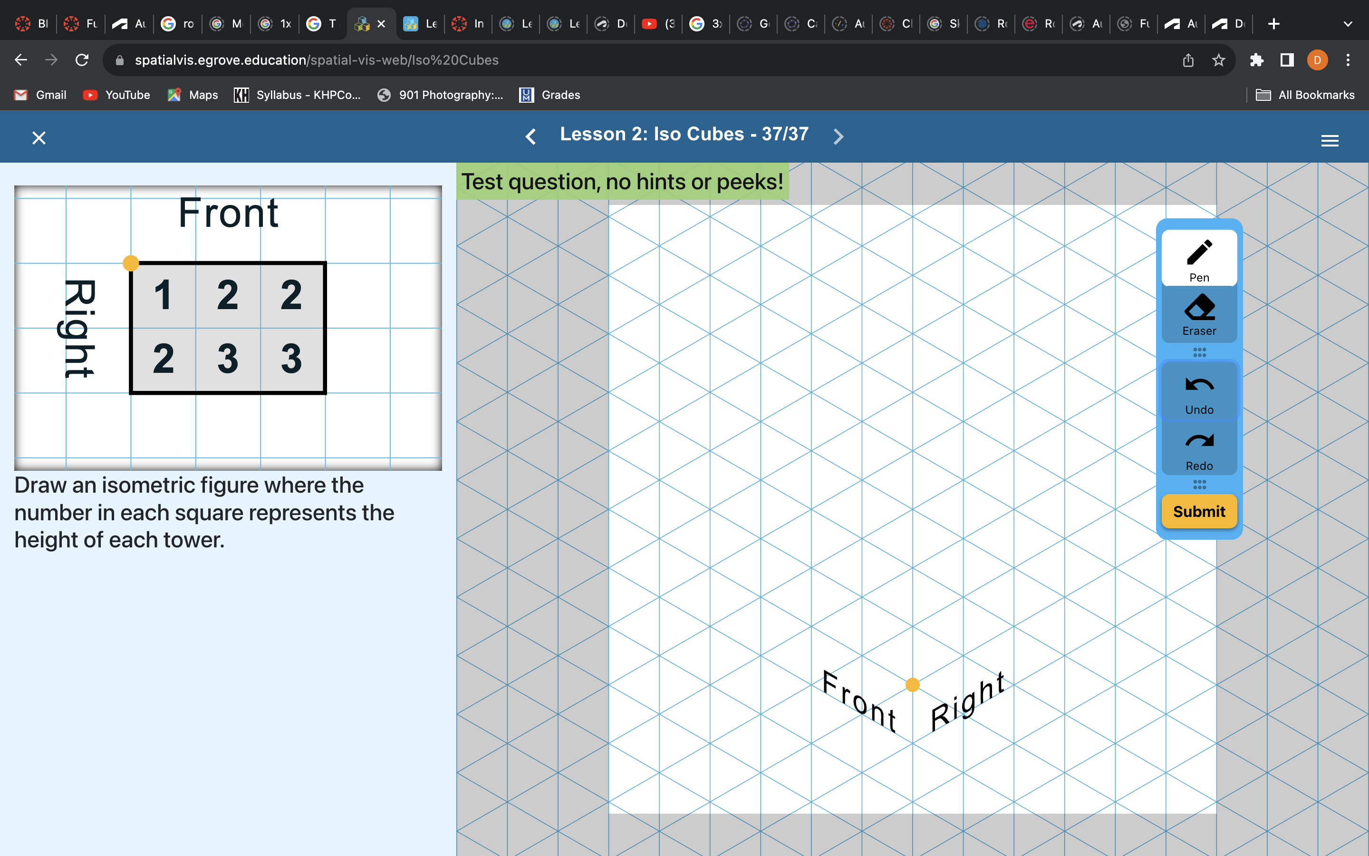Submit the isometric drawing

click(x=1199, y=511)
